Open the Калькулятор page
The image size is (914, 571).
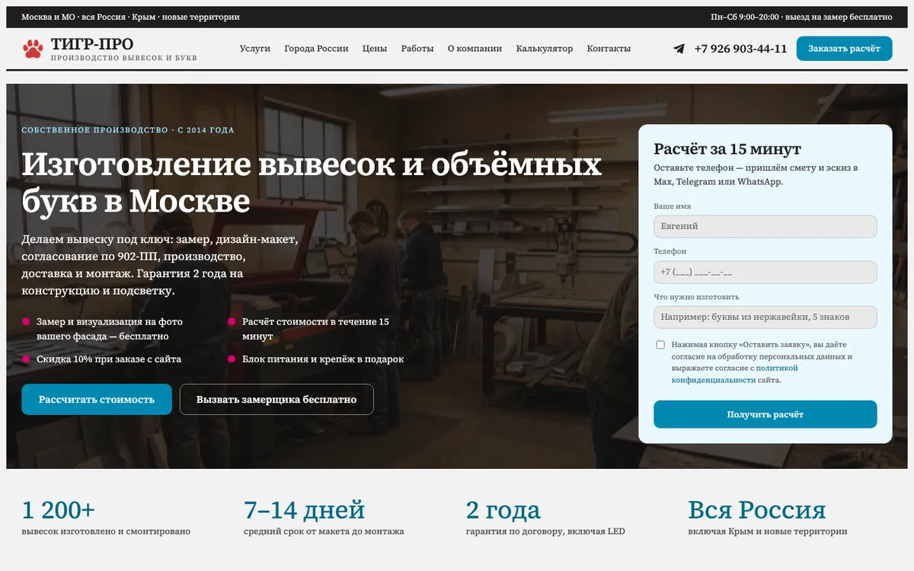click(x=545, y=49)
